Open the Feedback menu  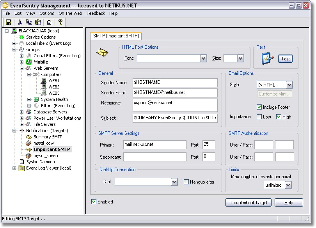point(96,13)
